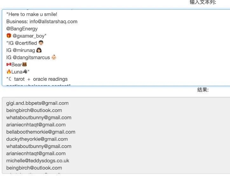Click the face emoji after IG @certified
Screen dimensions: 230x176
pyautogui.click(x=40, y=43)
